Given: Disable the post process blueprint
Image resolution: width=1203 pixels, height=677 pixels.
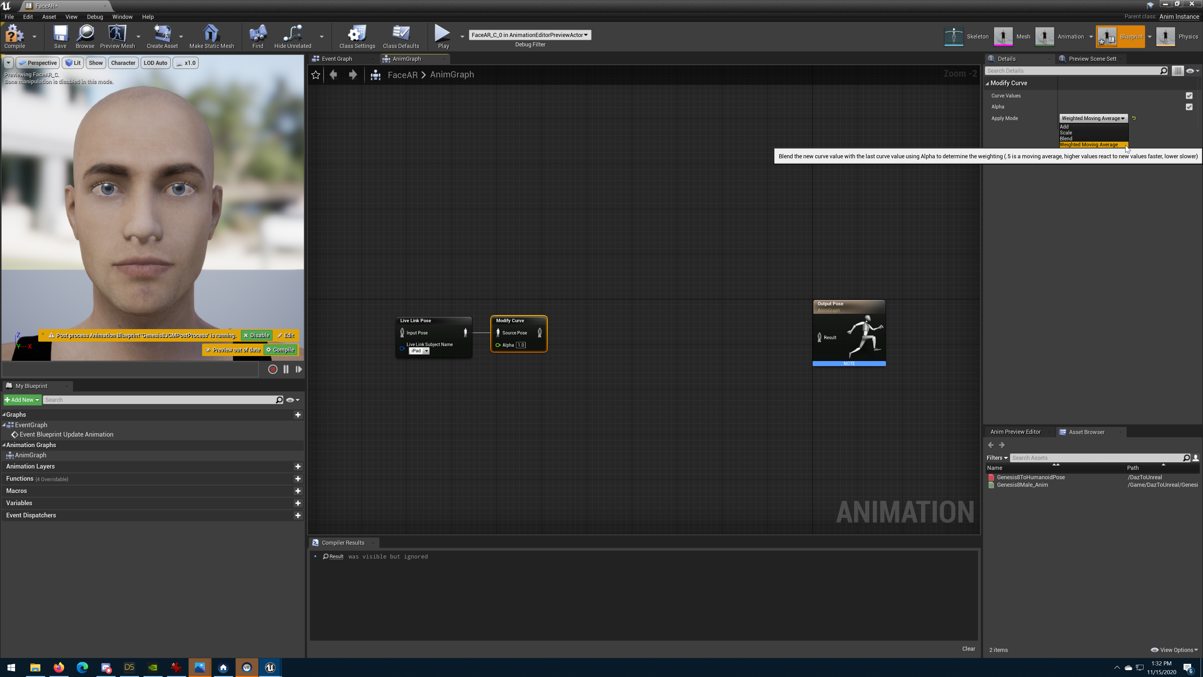Looking at the screenshot, I should (x=256, y=335).
